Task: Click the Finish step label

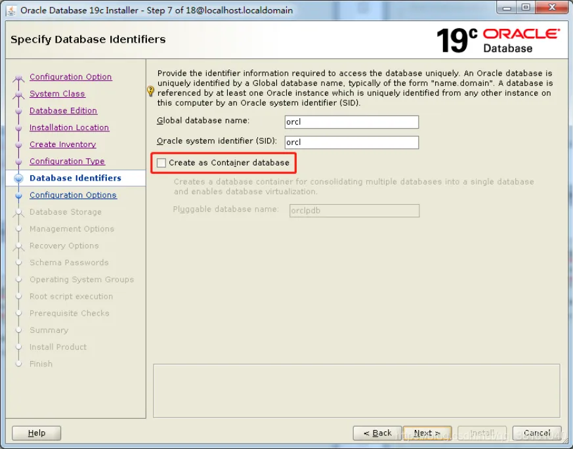Action: [x=41, y=364]
